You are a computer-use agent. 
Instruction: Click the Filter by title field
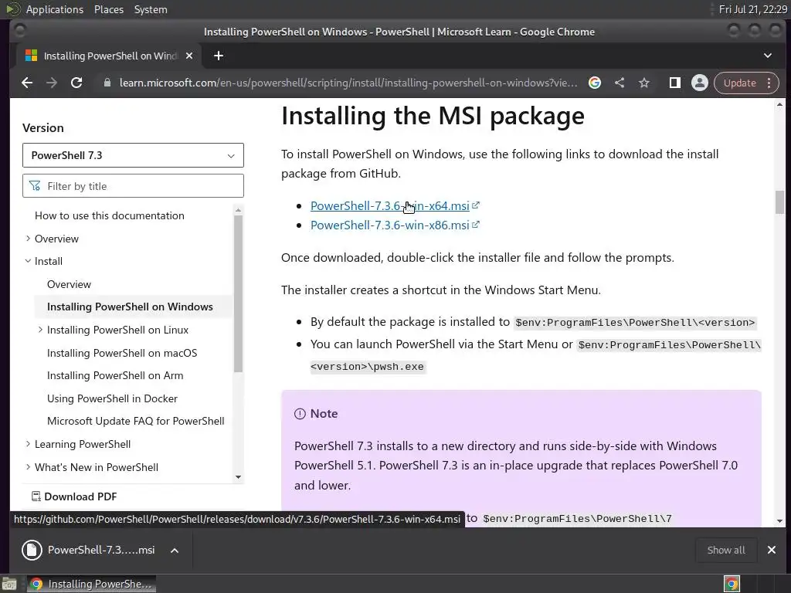tap(133, 186)
